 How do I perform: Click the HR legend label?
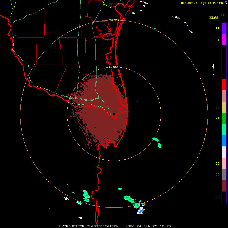217,119
